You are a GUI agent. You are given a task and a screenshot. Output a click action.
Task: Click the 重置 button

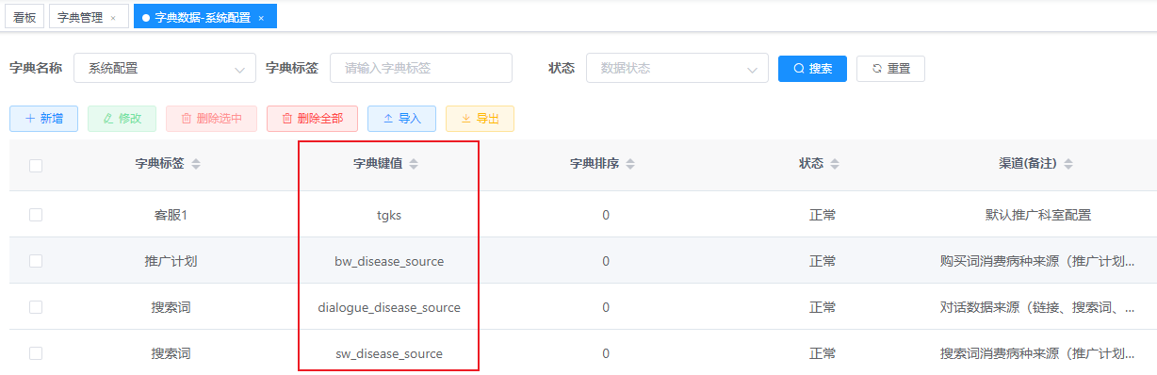pos(890,69)
